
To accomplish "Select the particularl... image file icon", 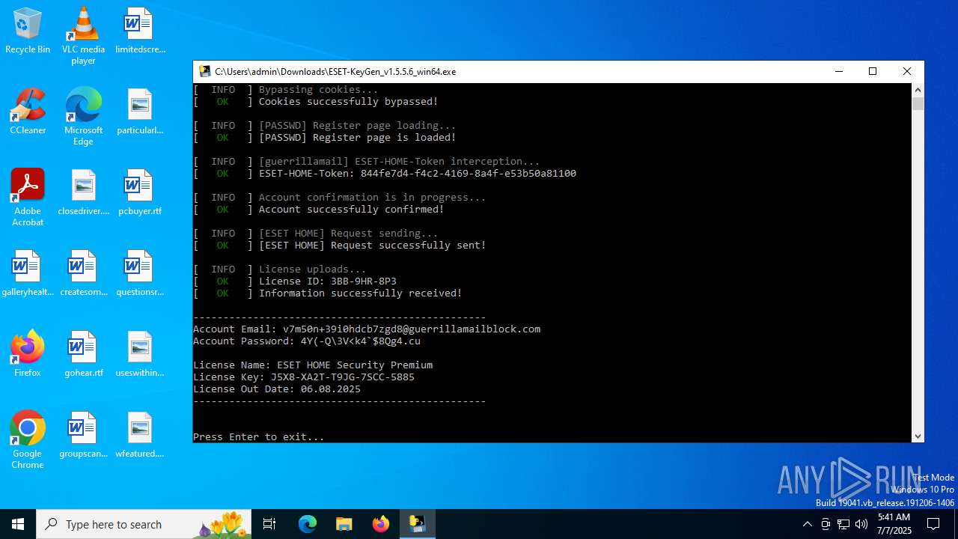I will pos(140,112).
